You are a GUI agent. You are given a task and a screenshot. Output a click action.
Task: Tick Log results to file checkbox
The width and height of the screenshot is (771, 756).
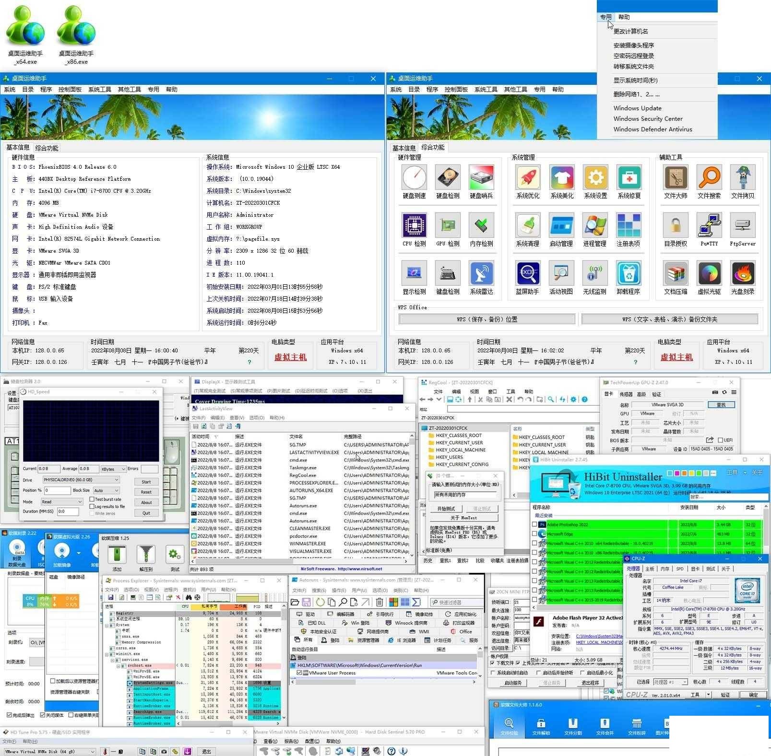92,506
